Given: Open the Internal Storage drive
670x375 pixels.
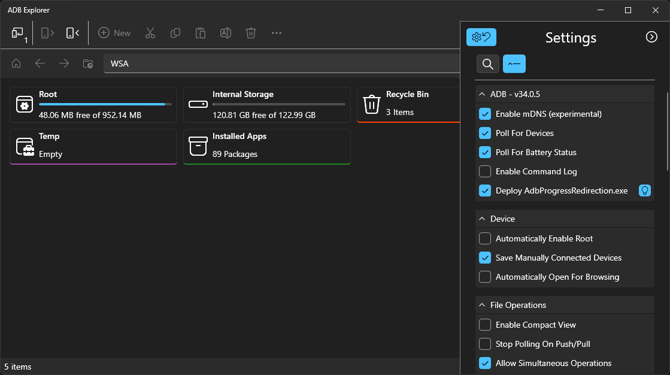Looking at the screenshot, I should click(x=266, y=104).
